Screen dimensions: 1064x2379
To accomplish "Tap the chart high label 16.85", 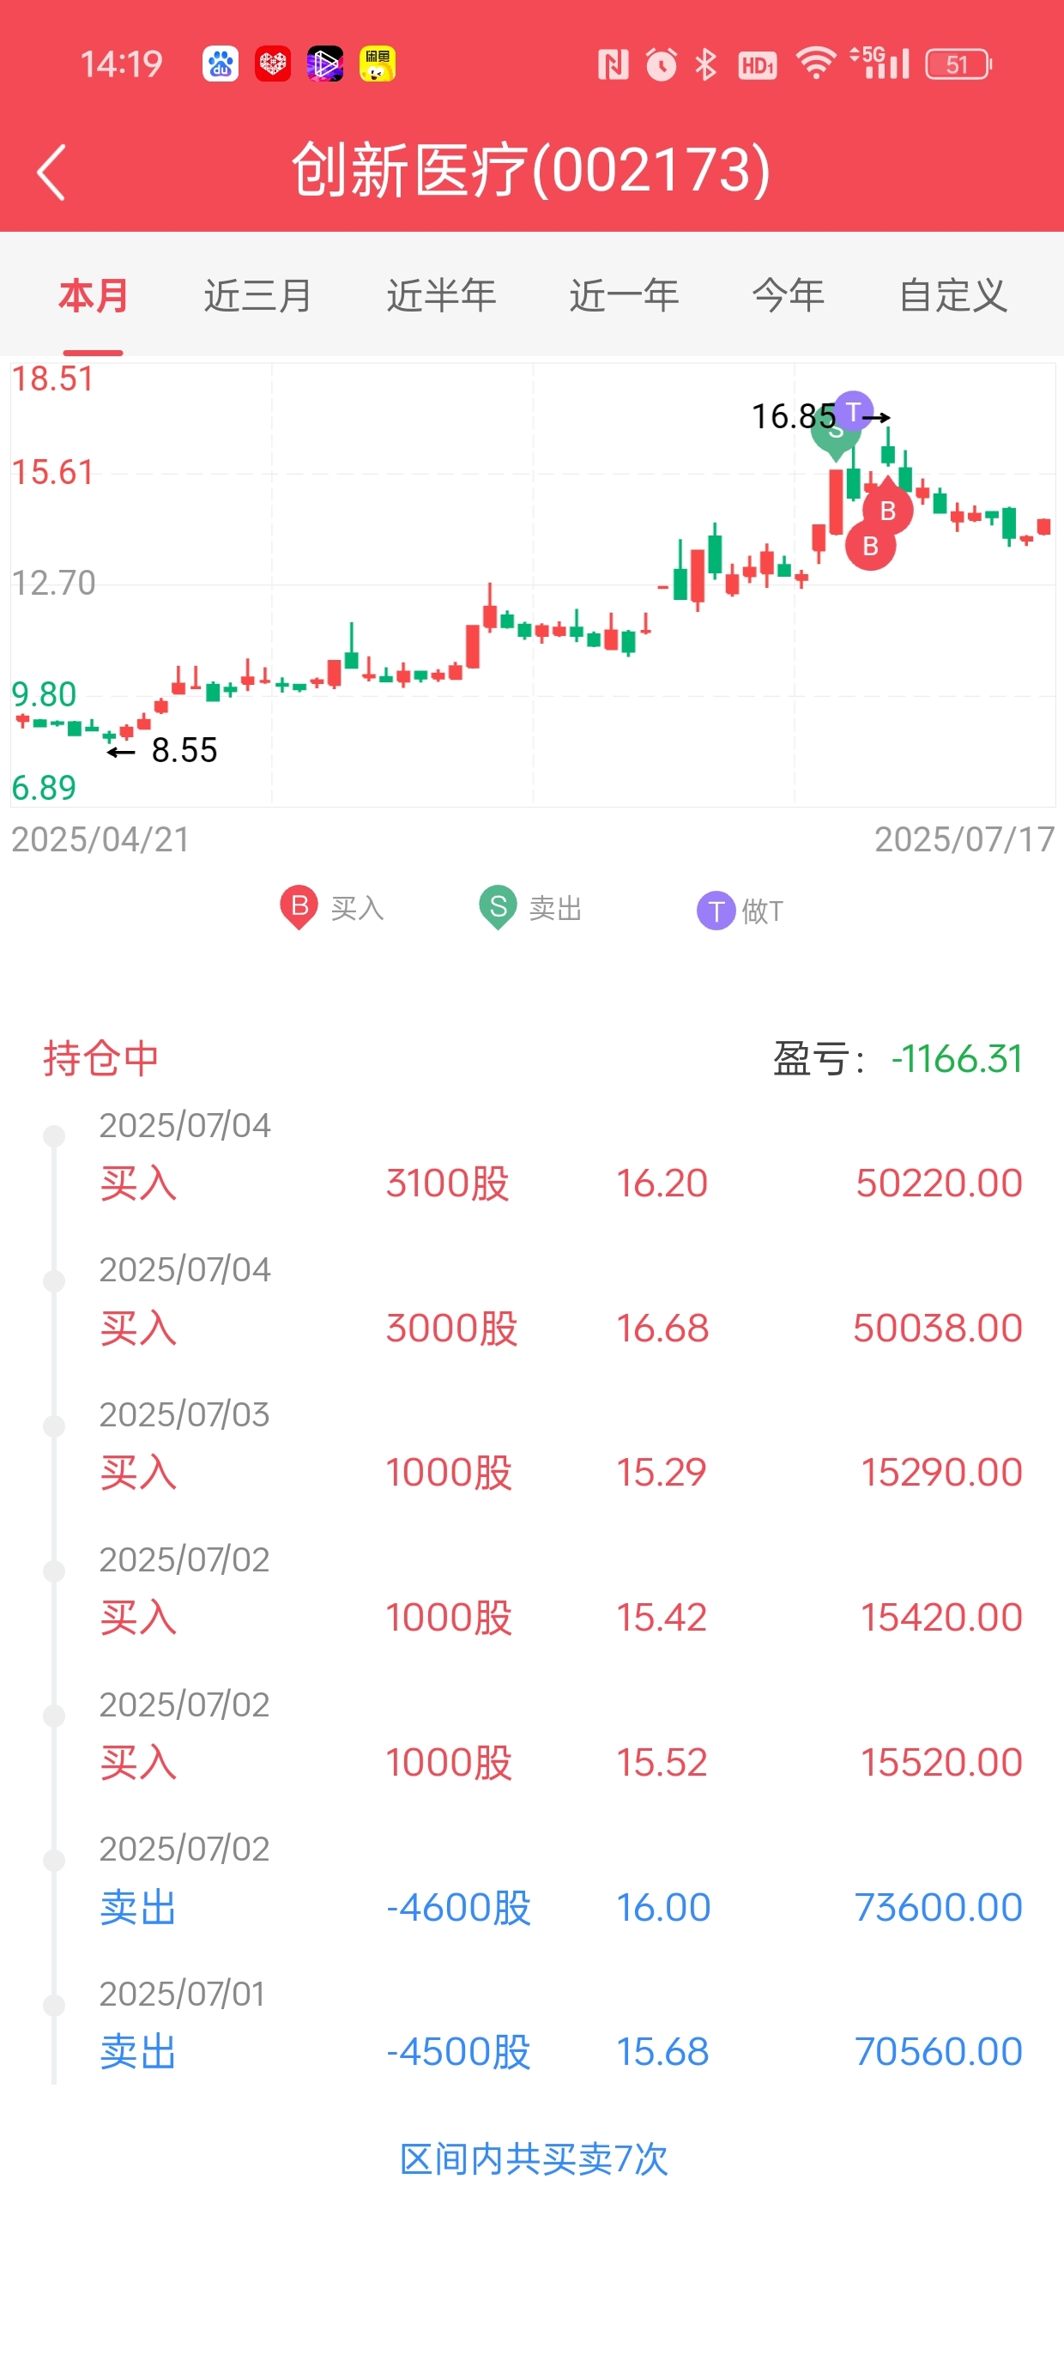I will [794, 416].
